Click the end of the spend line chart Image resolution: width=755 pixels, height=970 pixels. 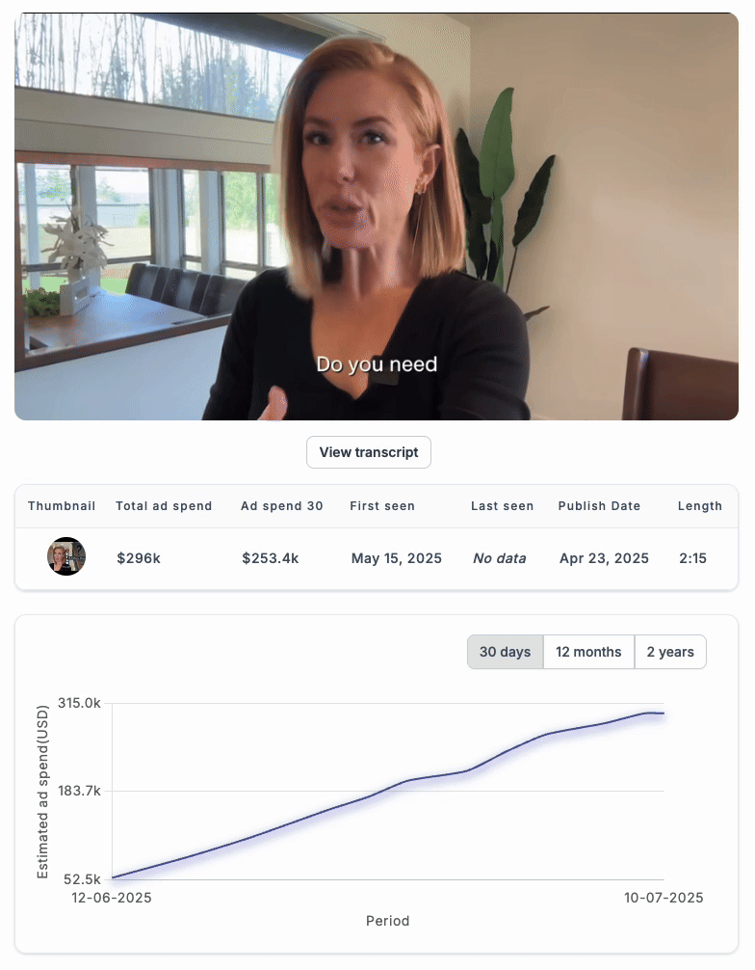[x=663, y=714]
